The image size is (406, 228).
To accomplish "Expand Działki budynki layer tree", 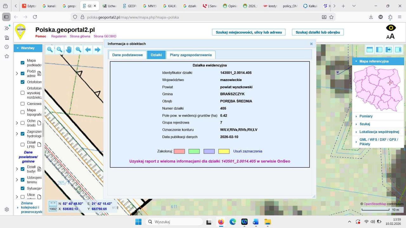I will pyautogui.click(x=17, y=169).
